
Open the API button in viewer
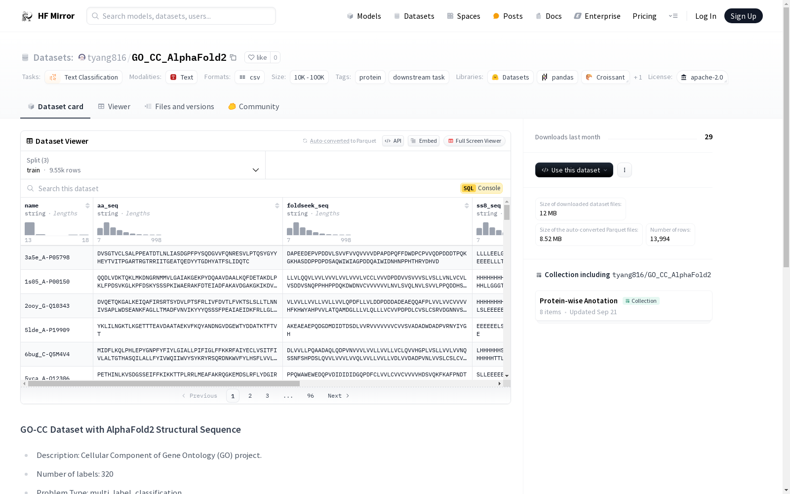pyautogui.click(x=393, y=141)
